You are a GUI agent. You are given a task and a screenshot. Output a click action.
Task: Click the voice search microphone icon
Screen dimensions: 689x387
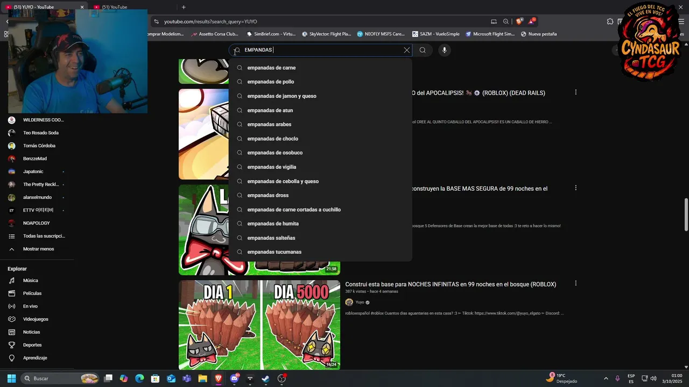[444, 50]
